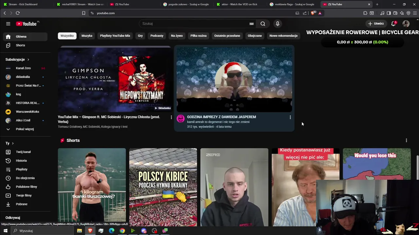Open Brave playlist music note icon
The height and width of the screenshot is (235, 419).
coord(382,13)
